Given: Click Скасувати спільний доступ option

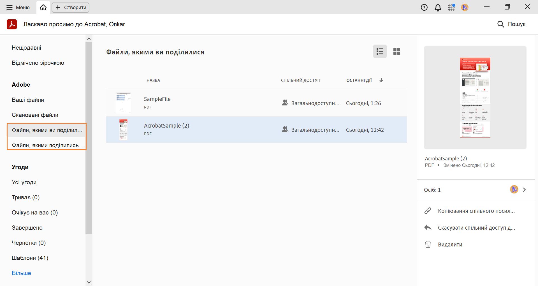Looking at the screenshot, I should [x=476, y=228].
